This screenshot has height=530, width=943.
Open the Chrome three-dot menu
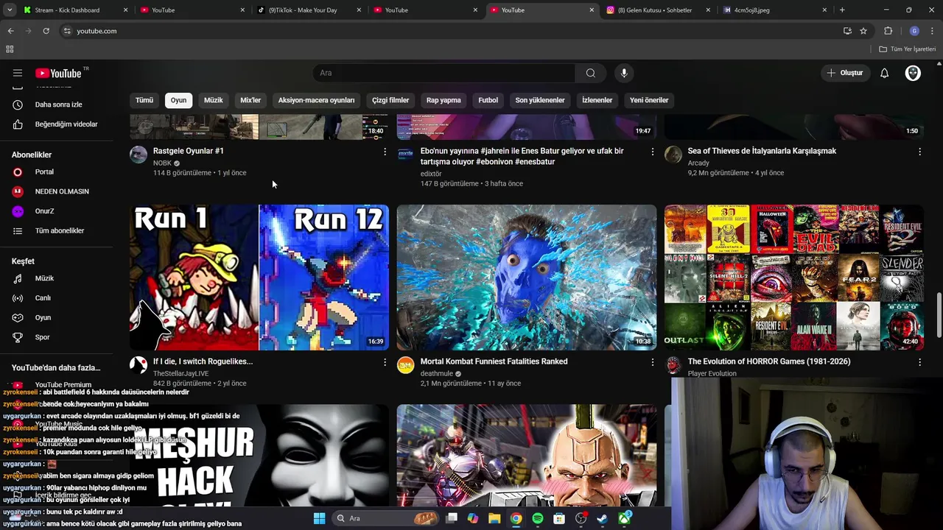[x=933, y=31]
